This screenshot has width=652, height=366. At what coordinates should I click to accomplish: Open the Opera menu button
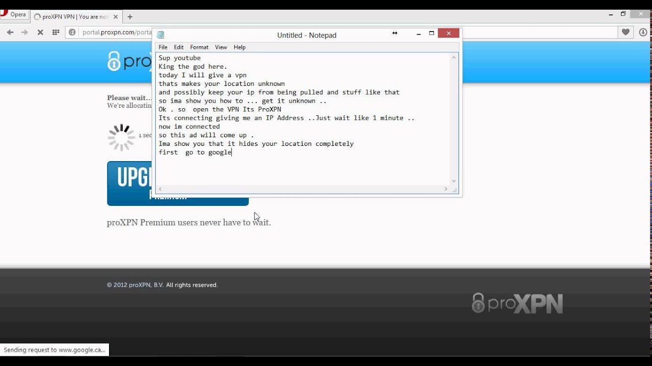coord(14,14)
